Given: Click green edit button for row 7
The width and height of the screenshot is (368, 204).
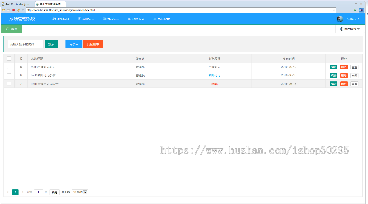Looking at the screenshot, I should tap(334, 84).
